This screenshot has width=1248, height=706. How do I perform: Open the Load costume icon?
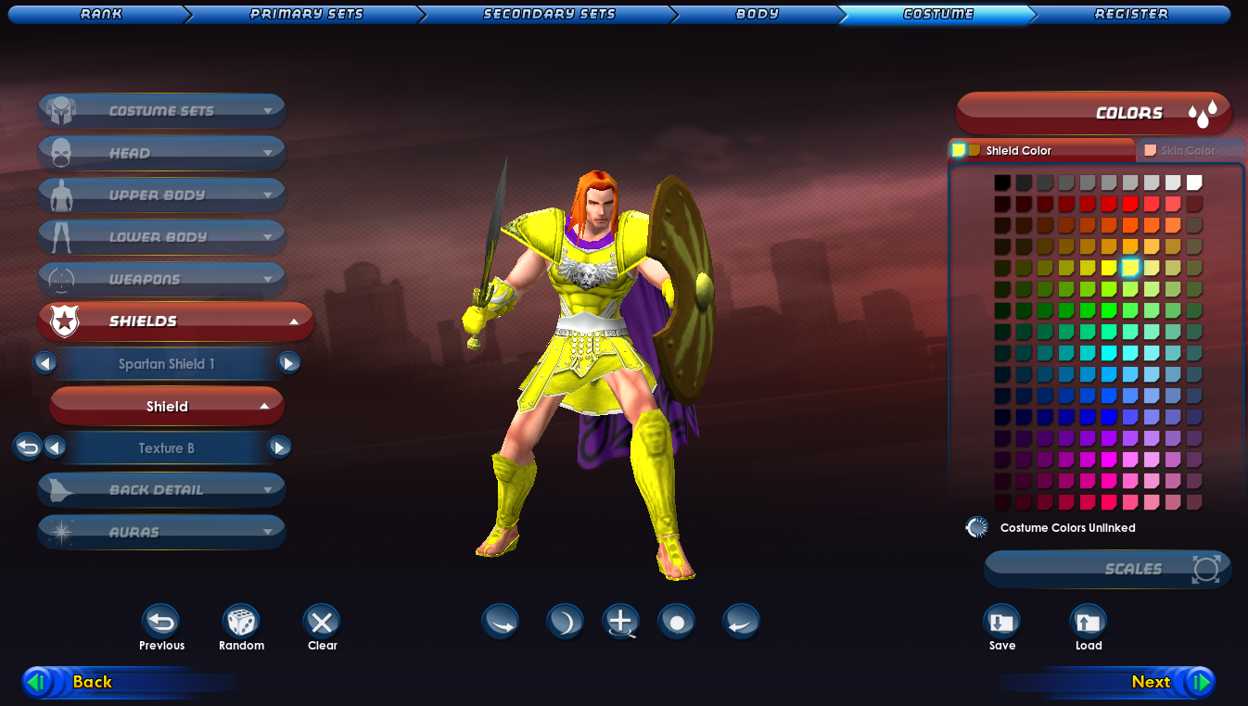(x=1089, y=622)
